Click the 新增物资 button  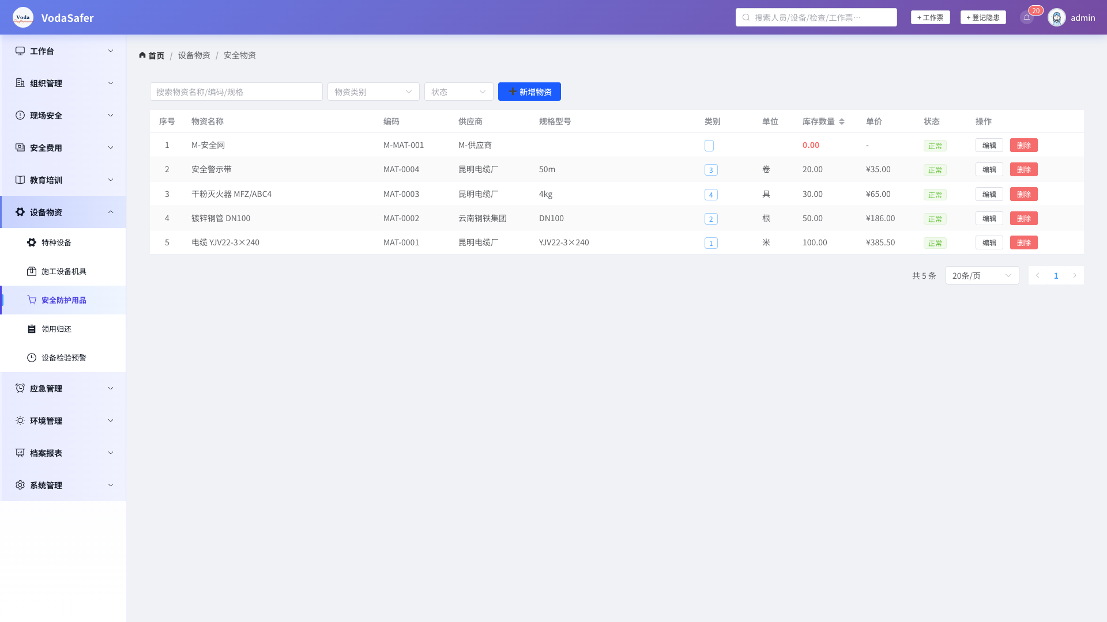point(529,92)
